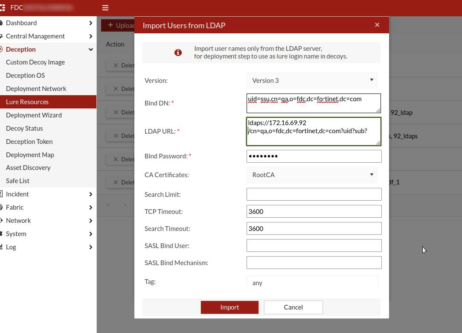
Task: Click inside the Search Limit field
Action: click(314, 194)
